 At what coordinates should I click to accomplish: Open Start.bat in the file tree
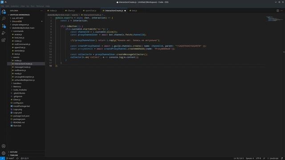point(17,126)
